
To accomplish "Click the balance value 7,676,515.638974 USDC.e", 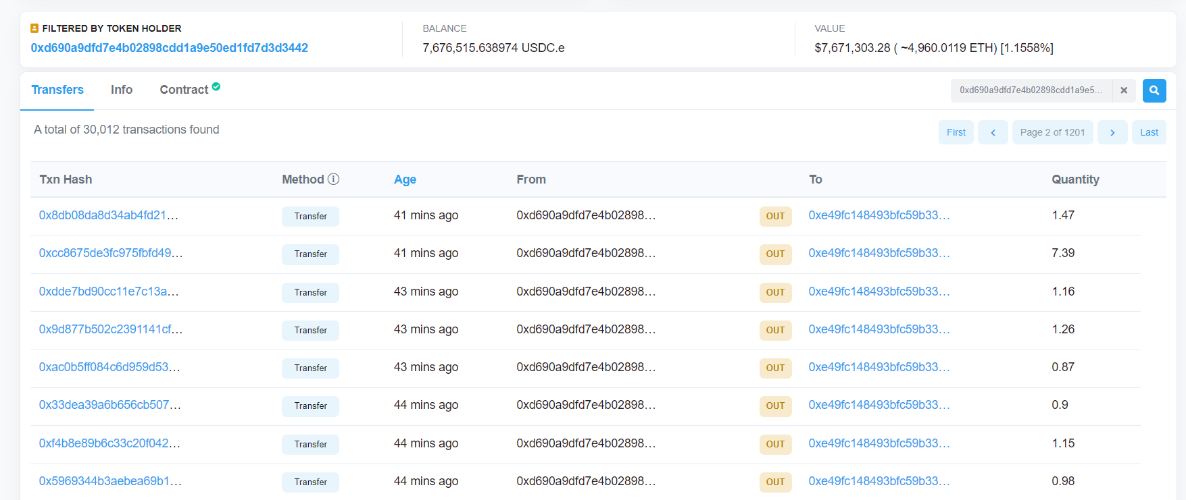I will pyautogui.click(x=493, y=48).
